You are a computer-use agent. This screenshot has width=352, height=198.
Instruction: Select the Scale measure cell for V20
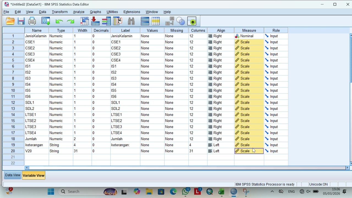coord(249,151)
